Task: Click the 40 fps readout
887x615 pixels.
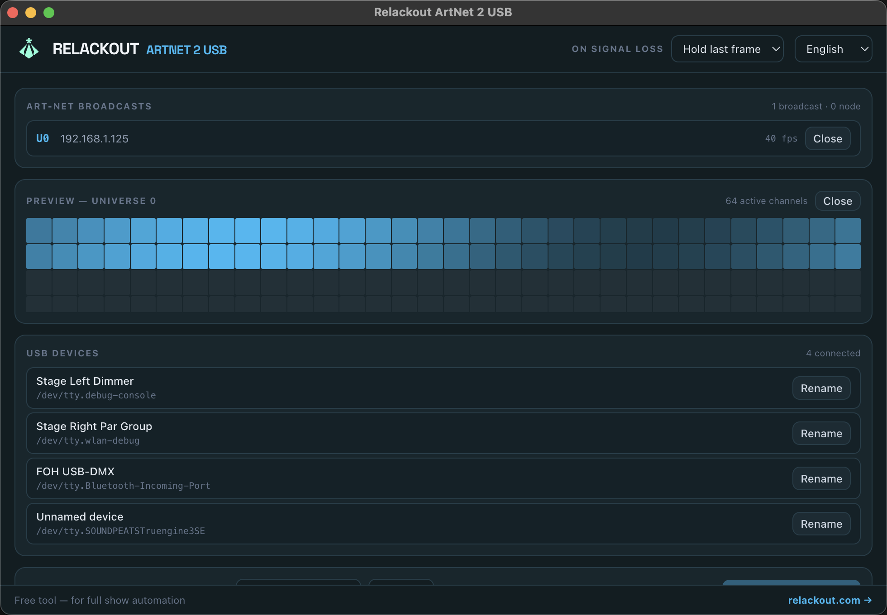Action: pos(781,138)
